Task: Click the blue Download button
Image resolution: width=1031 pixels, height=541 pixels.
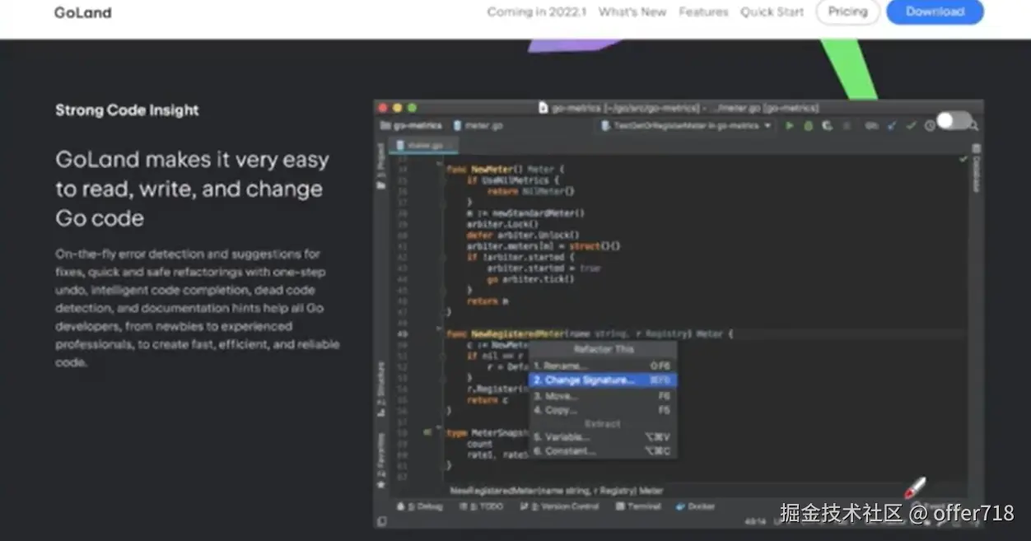Action: tap(935, 12)
